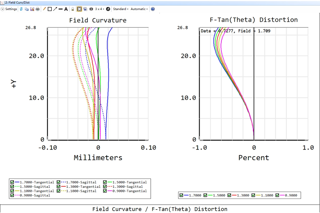This screenshot has height=213, width=320.
Task: Select the text annotation A tool
Action: [x=66, y=9]
